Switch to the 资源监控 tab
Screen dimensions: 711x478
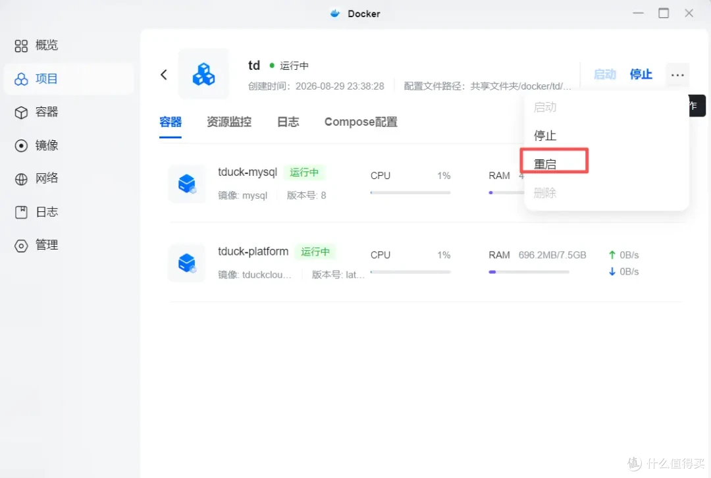(x=229, y=122)
